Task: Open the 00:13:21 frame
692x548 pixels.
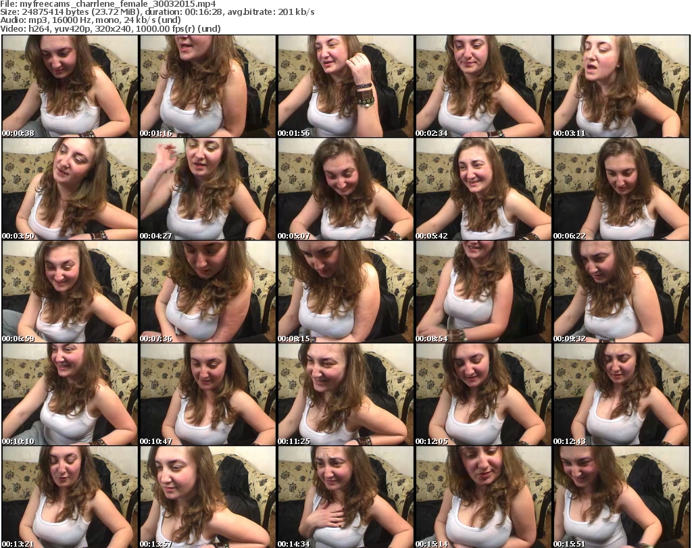Action: click(x=70, y=497)
